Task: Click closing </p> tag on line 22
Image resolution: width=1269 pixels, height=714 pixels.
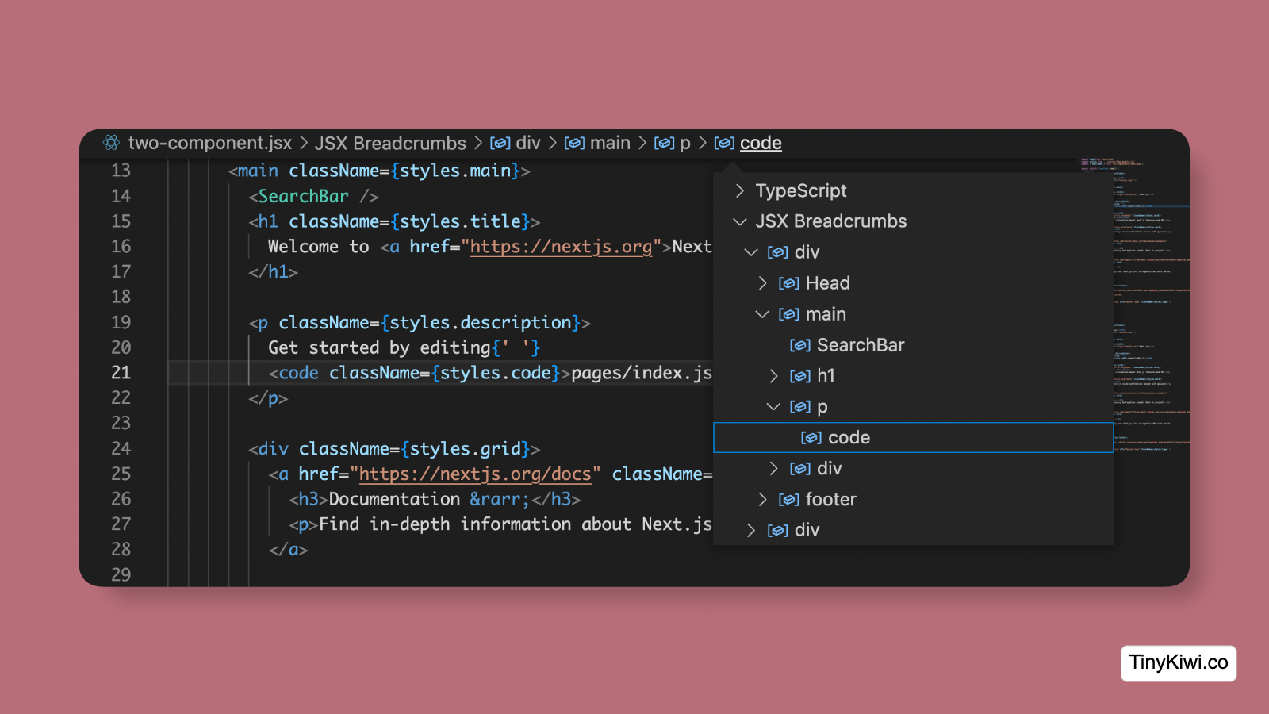Action: 268,398
